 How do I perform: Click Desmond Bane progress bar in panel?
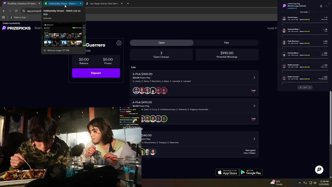[305, 35]
